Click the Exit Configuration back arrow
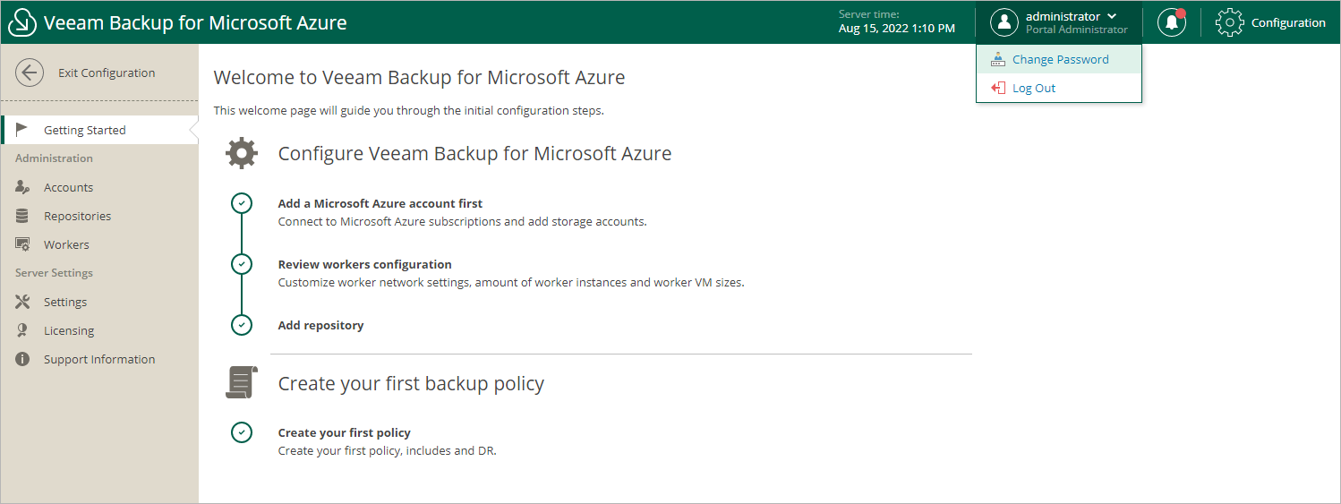The image size is (1341, 504). coord(30,73)
